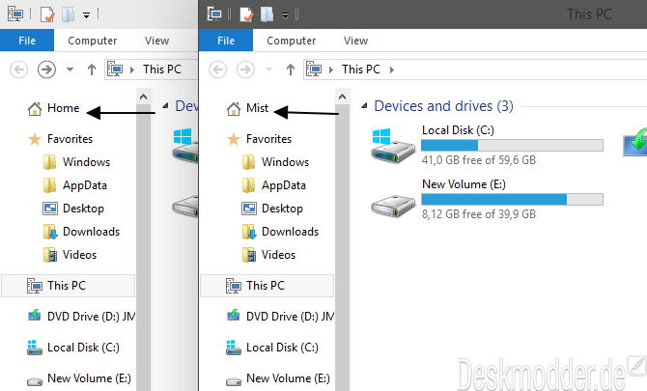Click address bar computer icon in right window
647x391 pixels.
pyautogui.click(x=314, y=70)
